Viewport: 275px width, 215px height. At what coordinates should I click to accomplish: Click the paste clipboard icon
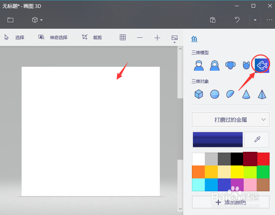(213, 20)
